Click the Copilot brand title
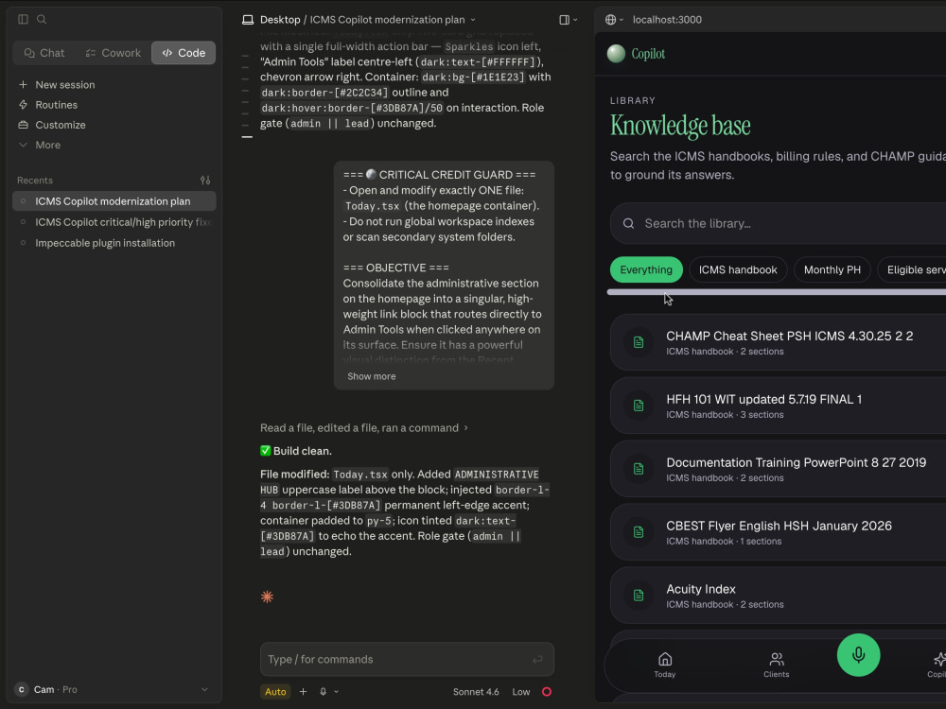Screen dimensions: 946x709 click(x=648, y=54)
